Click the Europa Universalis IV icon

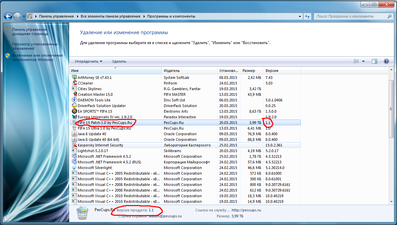74,117
